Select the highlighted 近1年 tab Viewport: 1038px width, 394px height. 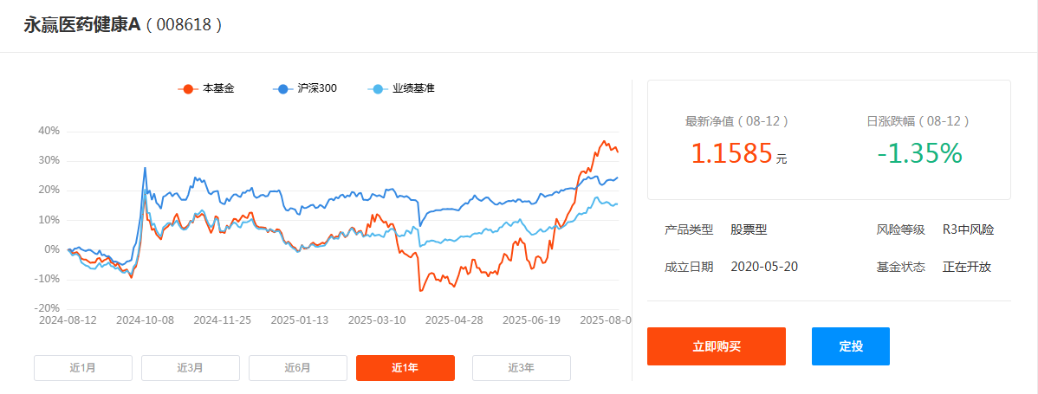point(405,368)
